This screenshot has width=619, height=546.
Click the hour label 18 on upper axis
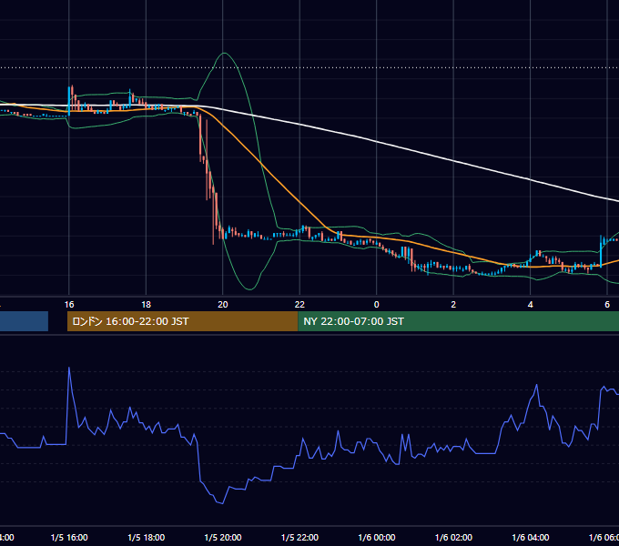[146, 305]
